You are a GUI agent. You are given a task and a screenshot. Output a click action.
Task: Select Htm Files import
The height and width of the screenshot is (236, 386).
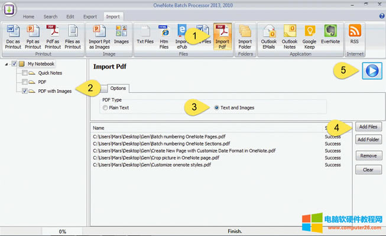tap(164, 37)
